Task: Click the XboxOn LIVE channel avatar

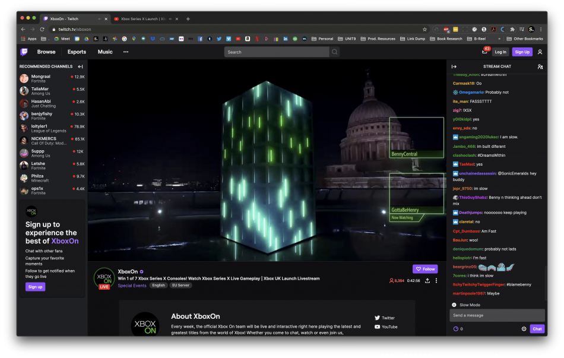Action: coord(104,278)
